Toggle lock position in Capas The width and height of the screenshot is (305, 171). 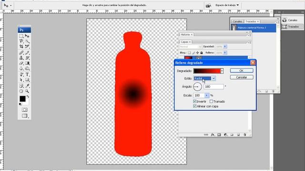tap(197, 53)
